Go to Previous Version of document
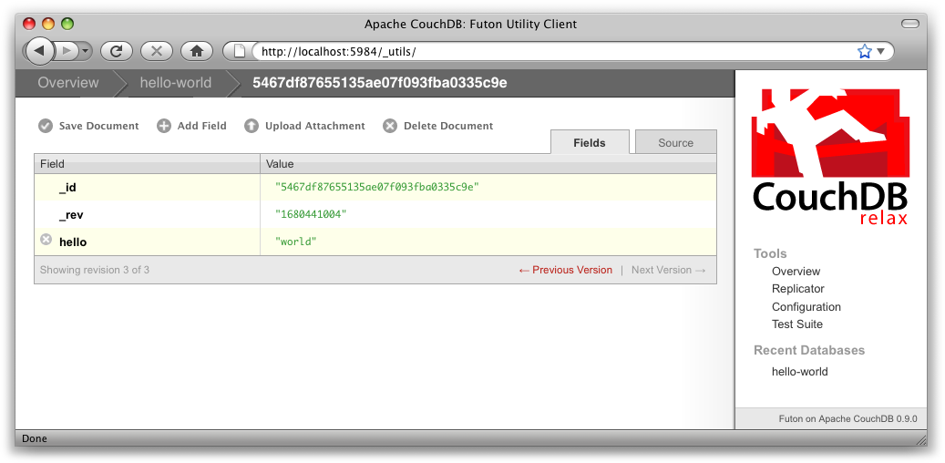 click(565, 270)
